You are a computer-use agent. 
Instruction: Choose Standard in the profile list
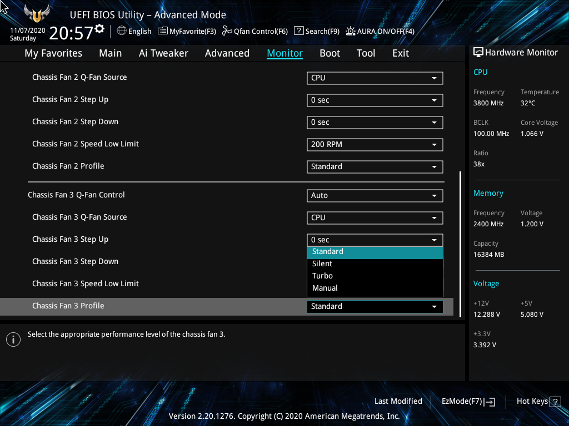(x=375, y=252)
